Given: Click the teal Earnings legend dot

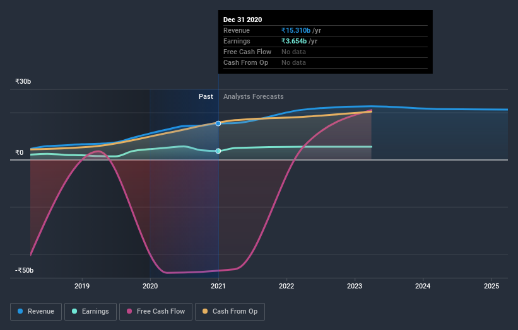Looking at the screenshot, I should pos(74,311).
